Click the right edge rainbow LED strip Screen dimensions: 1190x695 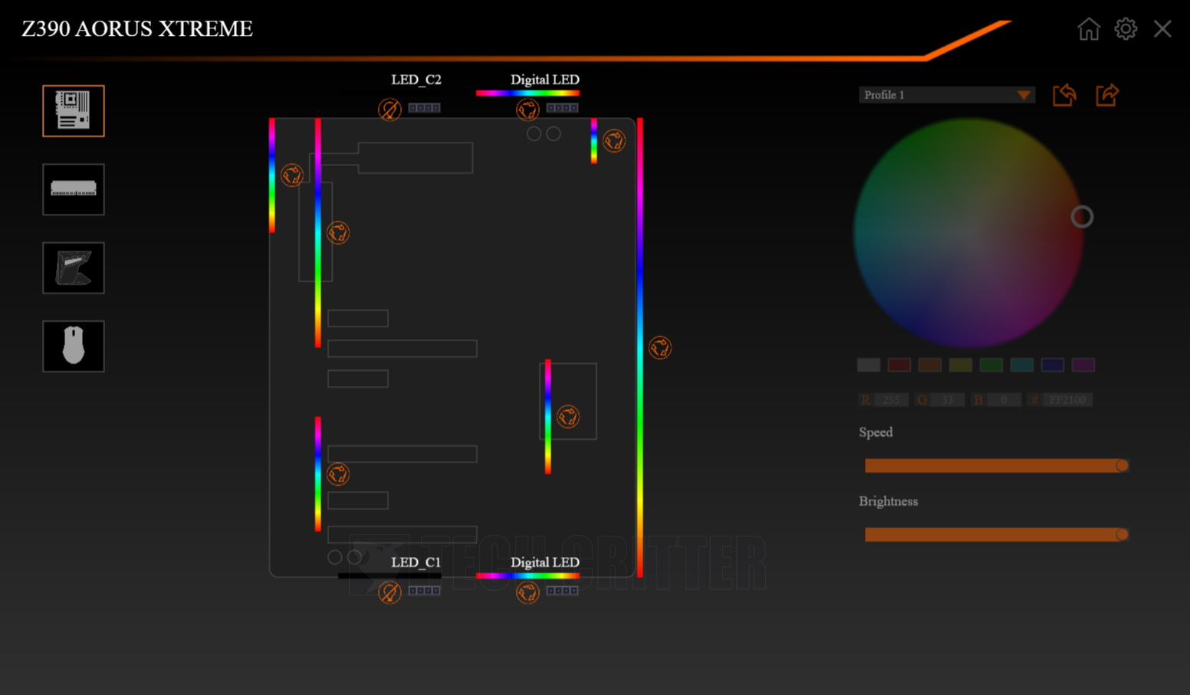tap(640, 347)
